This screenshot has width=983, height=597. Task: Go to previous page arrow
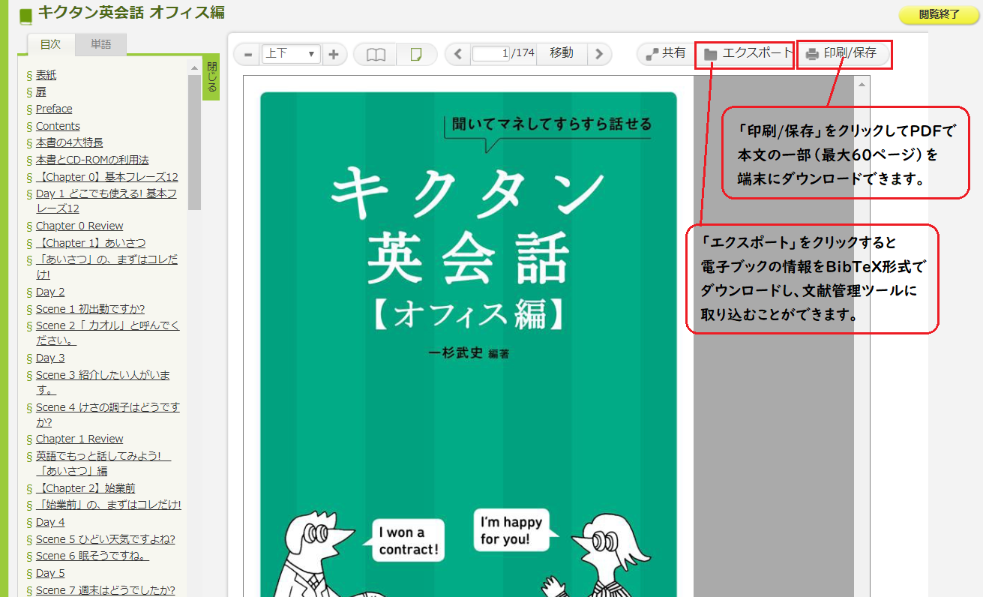(458, 54)
